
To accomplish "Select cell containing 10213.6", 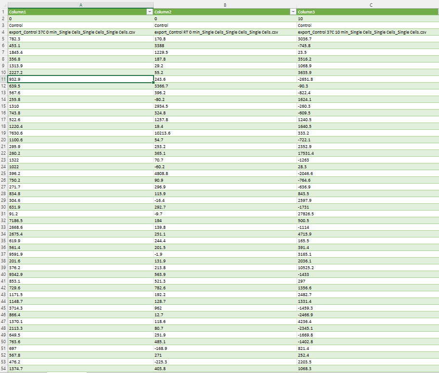I will pos(225,133).
